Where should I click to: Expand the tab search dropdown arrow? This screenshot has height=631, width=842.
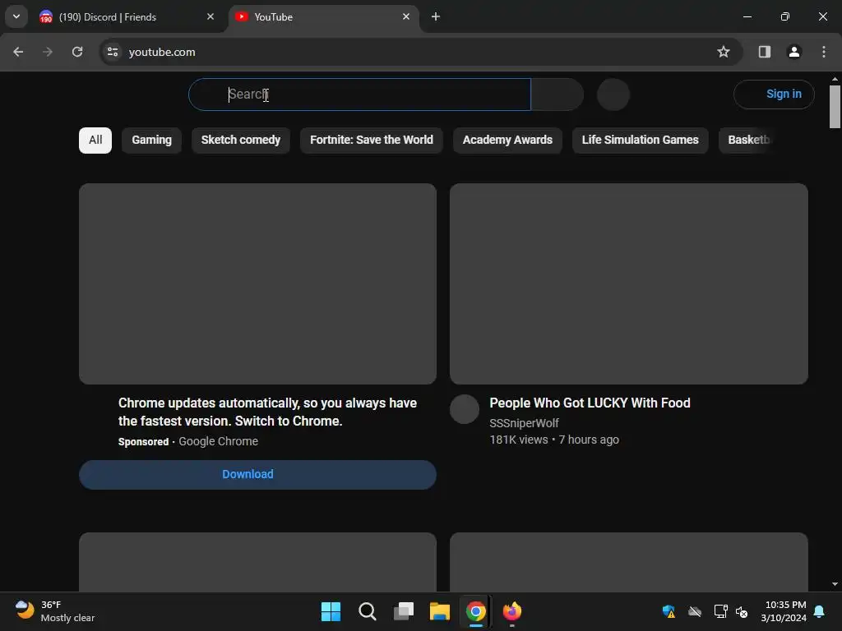(16, 16)
